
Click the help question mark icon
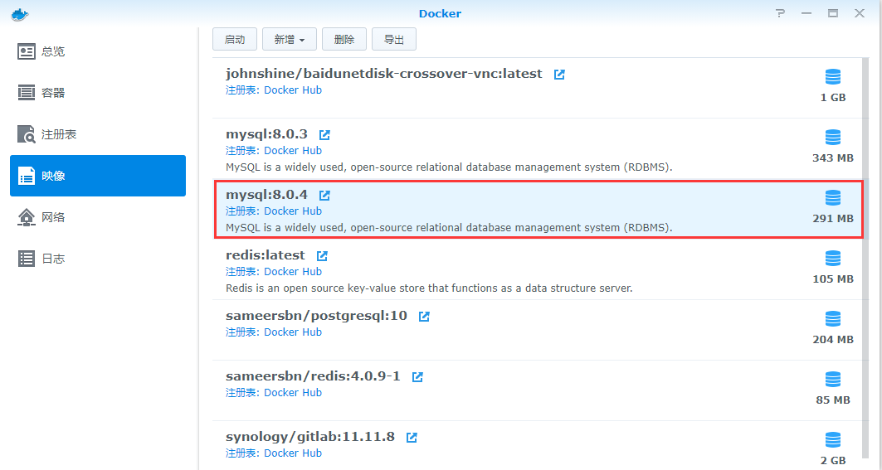click(x=780, y=13)
